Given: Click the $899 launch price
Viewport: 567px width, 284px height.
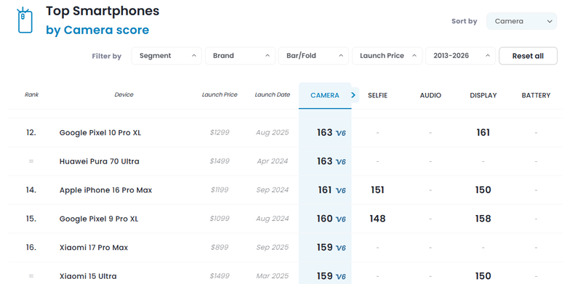Looking at the screenshot, I should coord(220,248).
